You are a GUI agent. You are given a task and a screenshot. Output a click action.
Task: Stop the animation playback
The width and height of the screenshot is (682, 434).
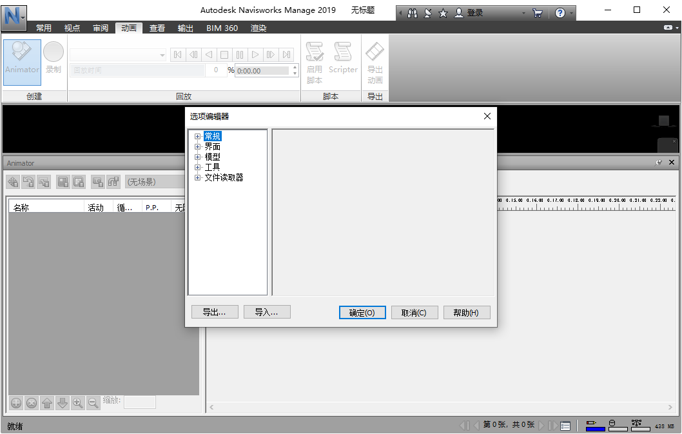(x=224, y=55)
